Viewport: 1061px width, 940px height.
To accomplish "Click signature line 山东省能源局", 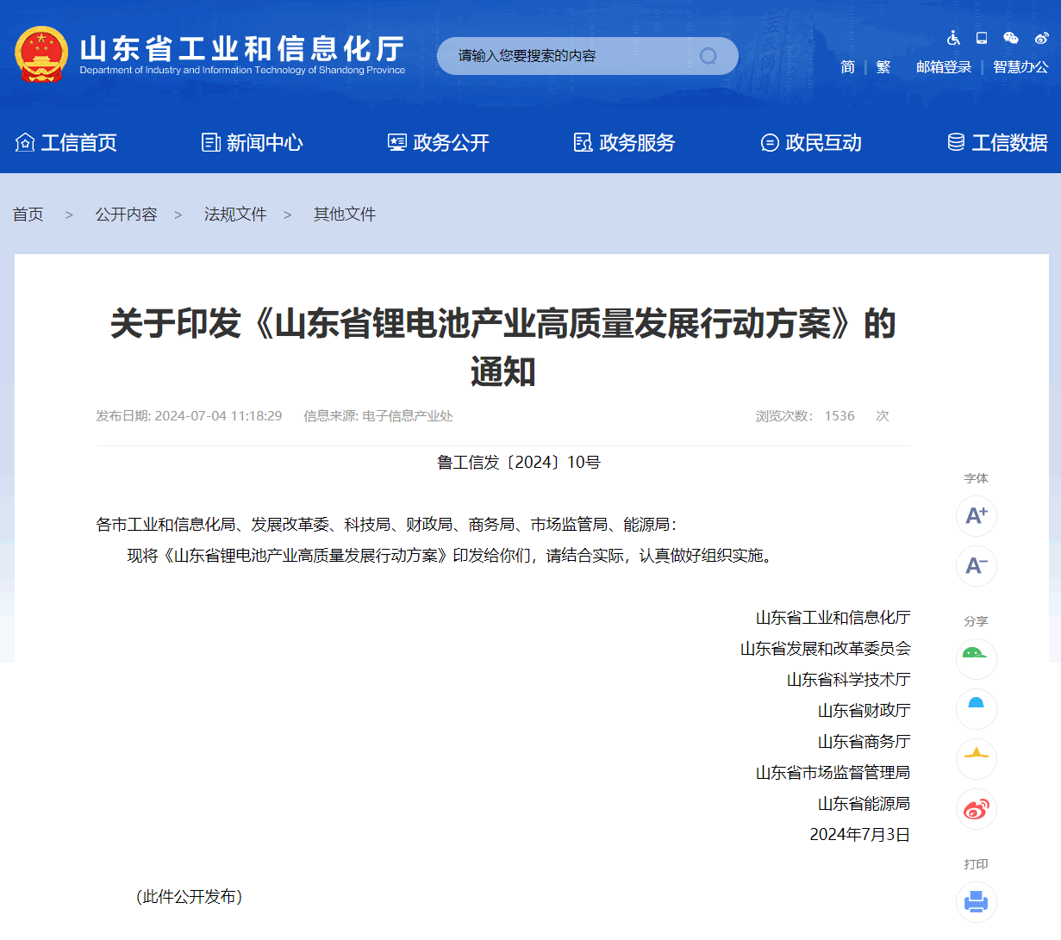I will pos(864,804).
